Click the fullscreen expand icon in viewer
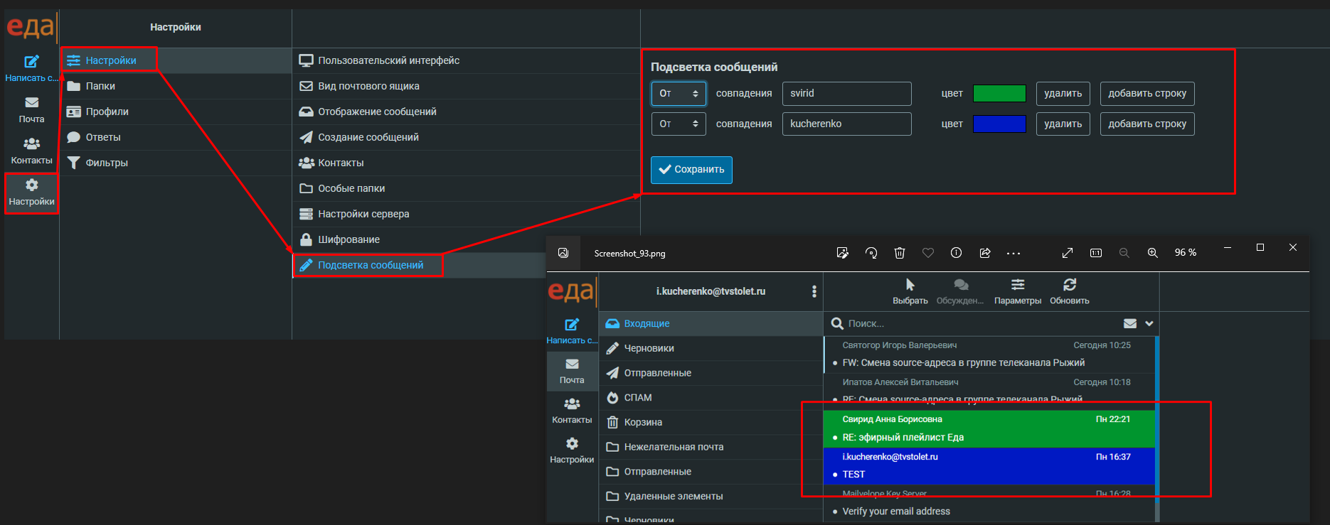Viewport: 1330px width, 525px height. click(x=1068, y=253)
